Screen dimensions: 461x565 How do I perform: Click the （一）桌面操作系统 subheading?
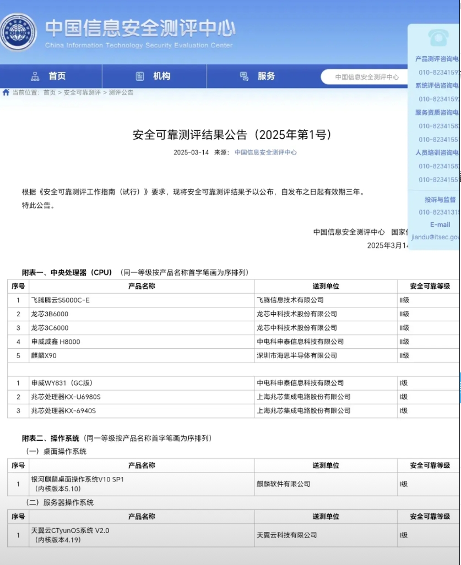tap(56, 452)
